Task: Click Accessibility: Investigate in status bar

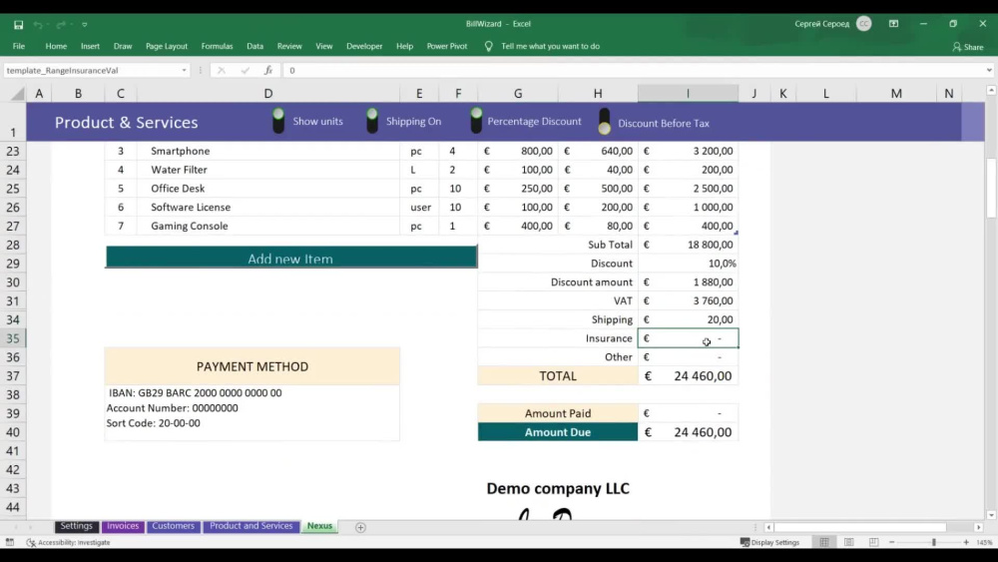Action: pos(68,542)
